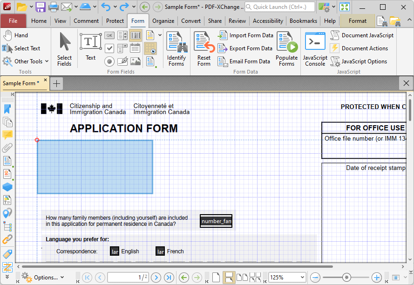414x285 pixels.
Task: Click the page number input field
Action: pos(128,278)
